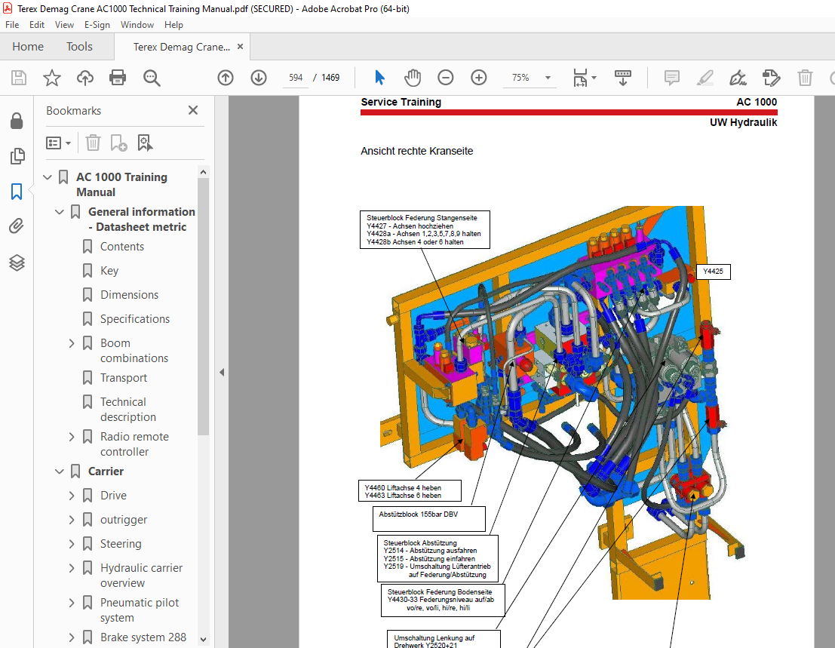835x648 pixels.
Task: Go to next page arrow
Action: [259, 78]
